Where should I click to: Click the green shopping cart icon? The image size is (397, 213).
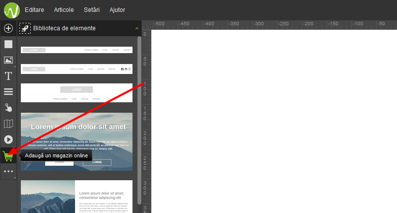coord(8,156)
